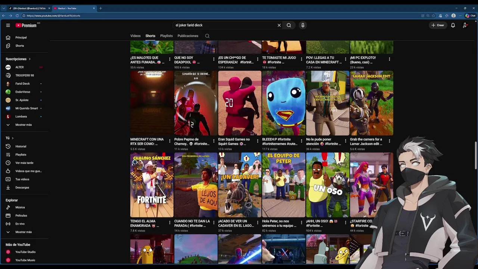The height and width of the screenshot is (269, 478).
Task: Open Ver más tarde list
Action: coord(24,163)
